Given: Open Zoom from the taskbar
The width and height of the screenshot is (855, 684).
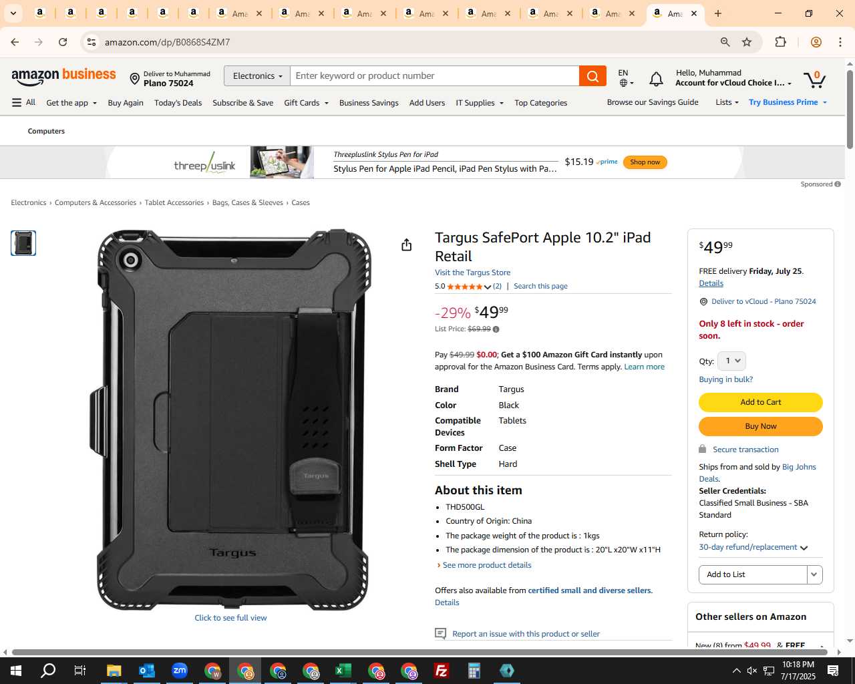Looking at the screenshot, I should pos(179,671).
